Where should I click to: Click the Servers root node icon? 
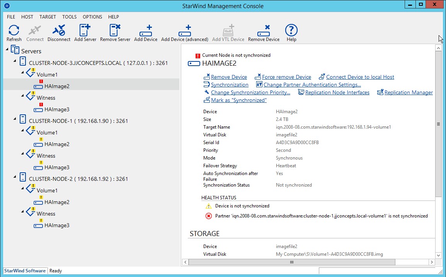(15, 50)
